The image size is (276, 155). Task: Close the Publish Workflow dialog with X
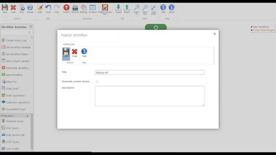pos(215,34)
